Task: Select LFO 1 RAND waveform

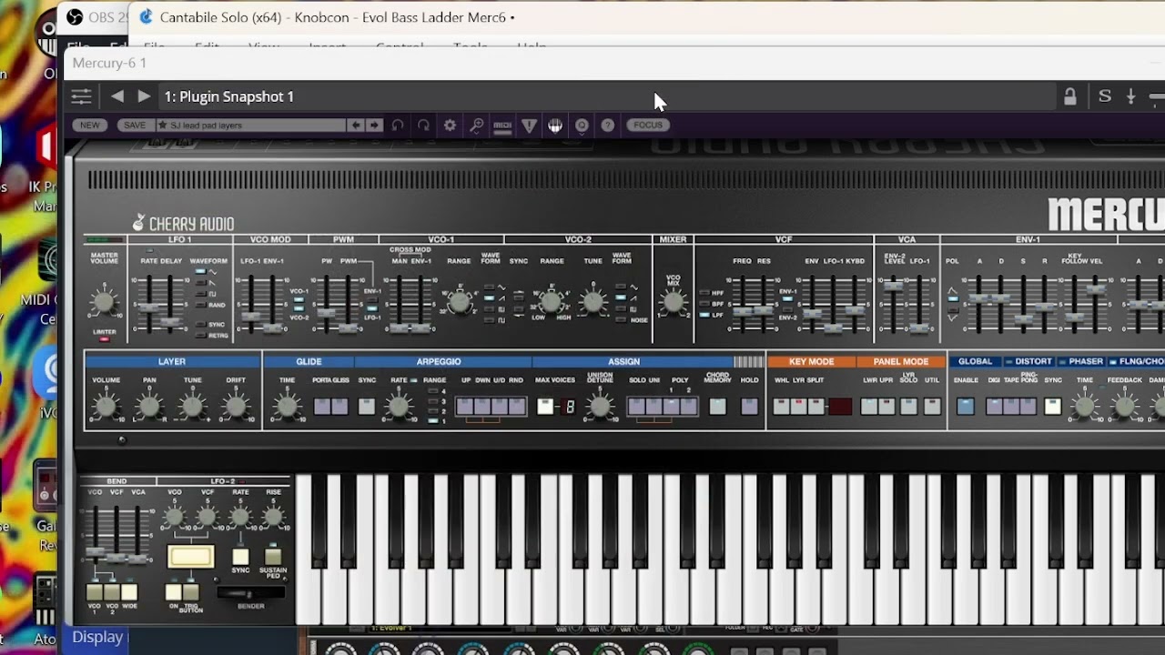Action: [x=202, y=306]
